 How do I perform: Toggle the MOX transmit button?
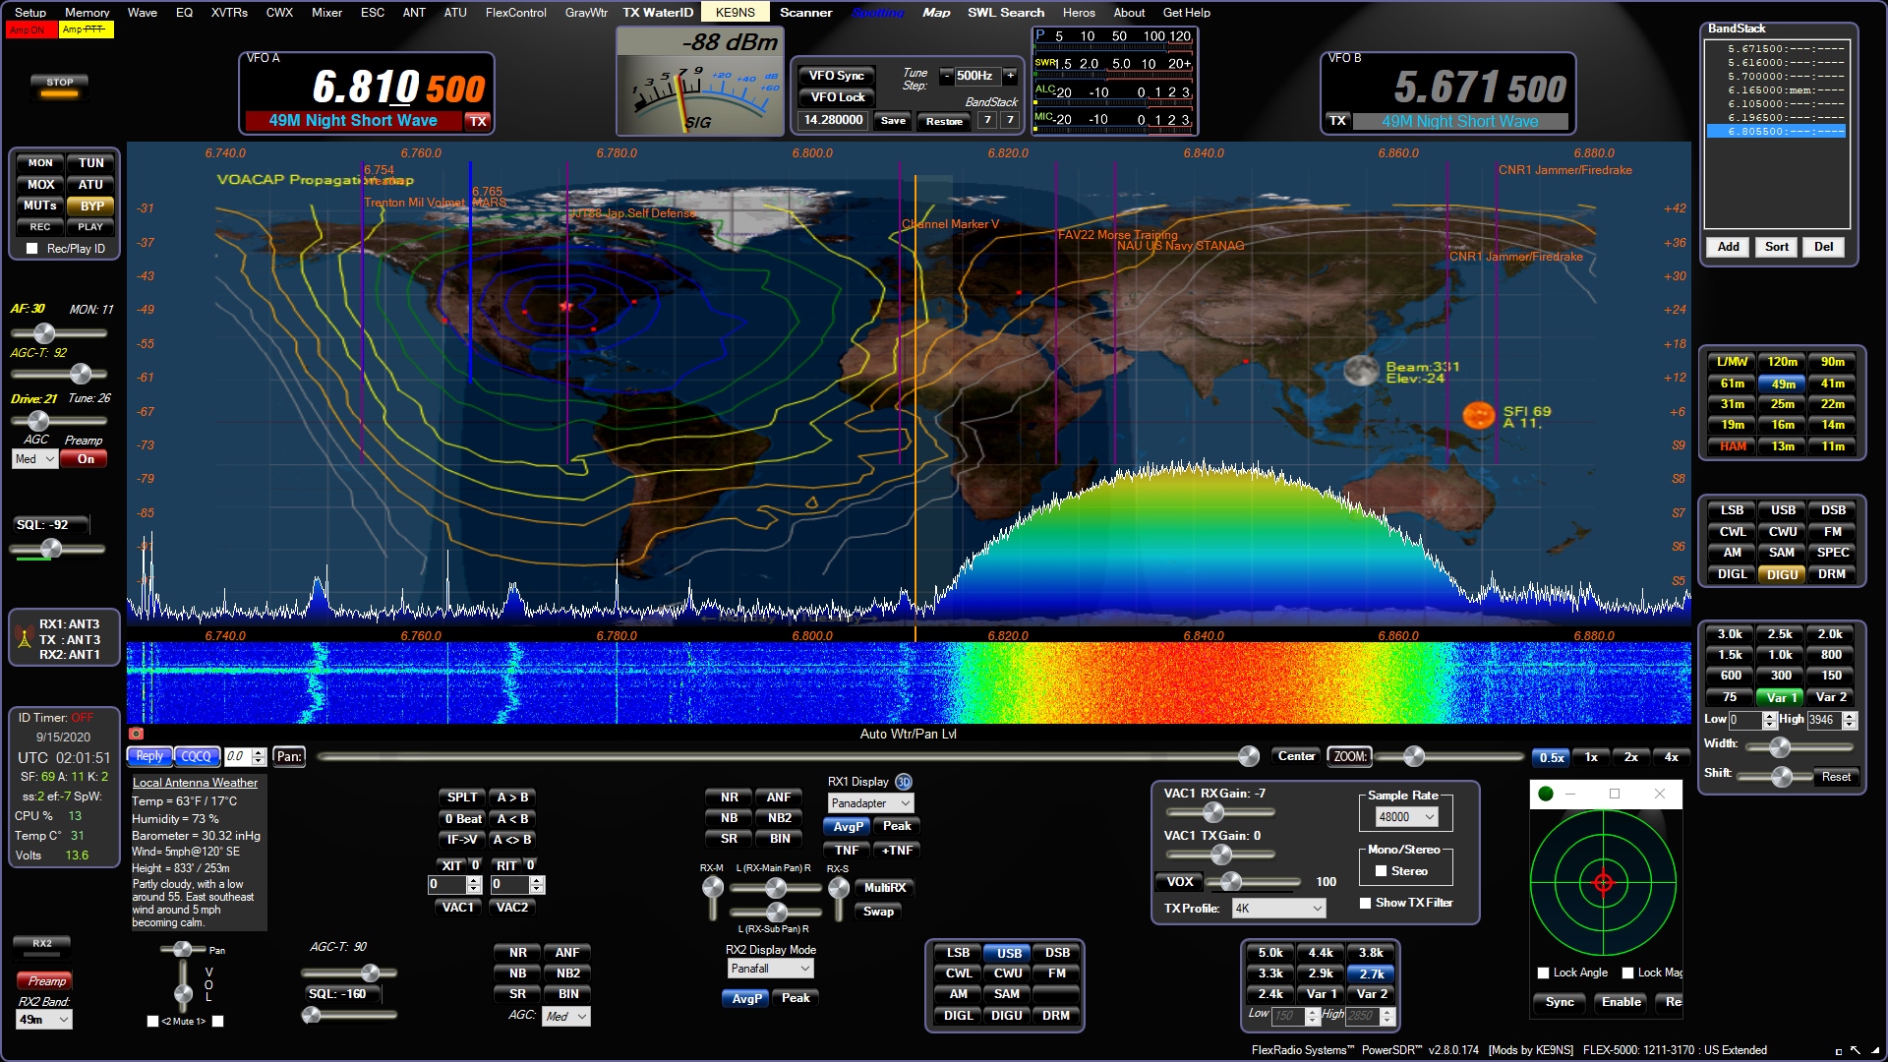[41, 185]
